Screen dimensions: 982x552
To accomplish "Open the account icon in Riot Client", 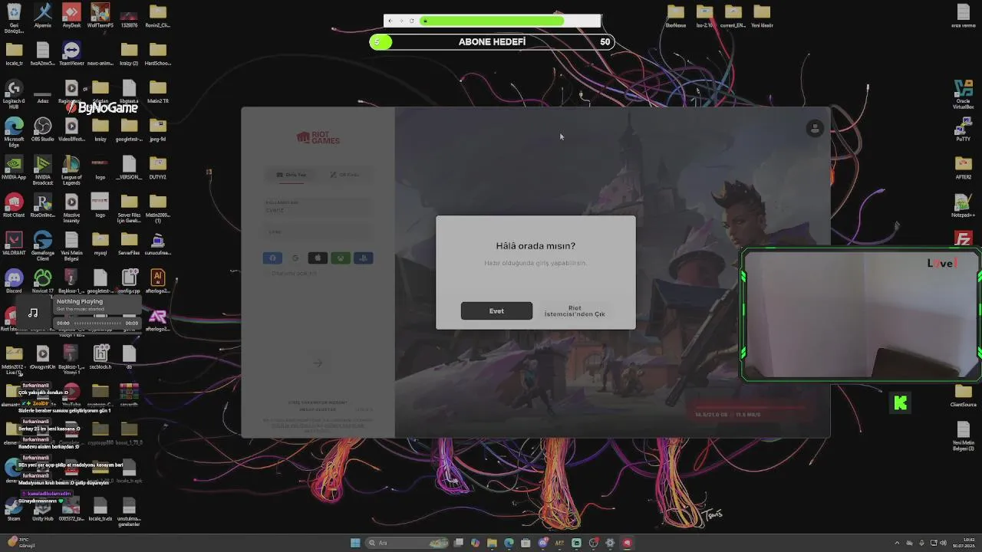I will (815, 129).
